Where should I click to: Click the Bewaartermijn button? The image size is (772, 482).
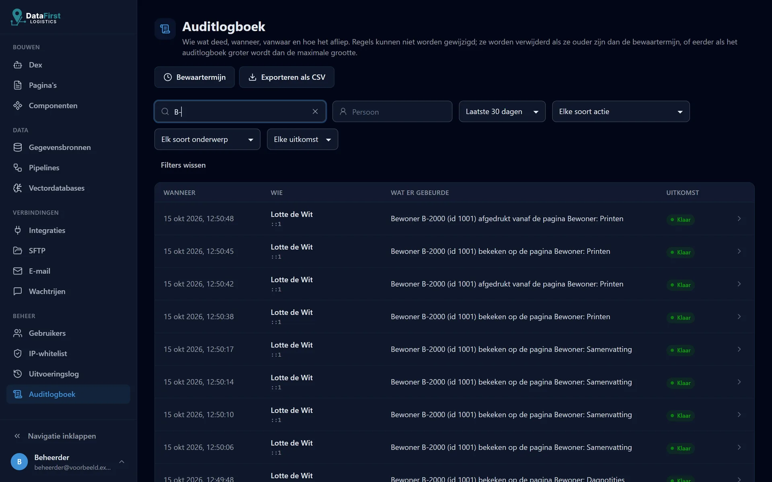point(195,77)
